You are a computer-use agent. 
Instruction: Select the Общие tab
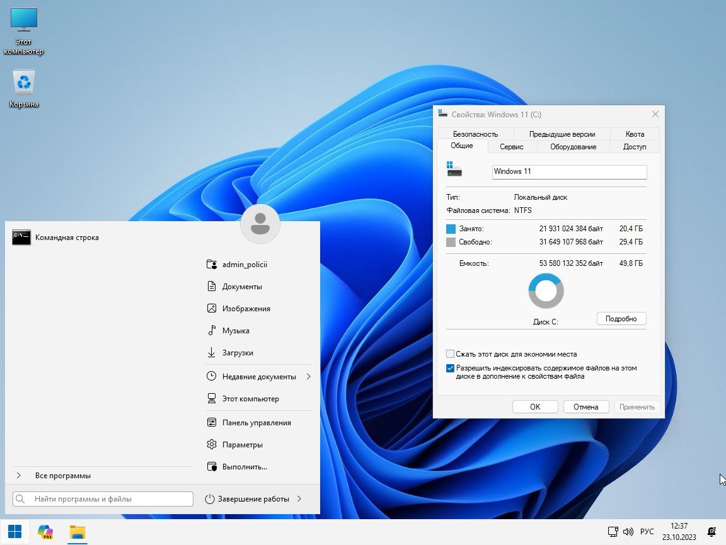462,146
